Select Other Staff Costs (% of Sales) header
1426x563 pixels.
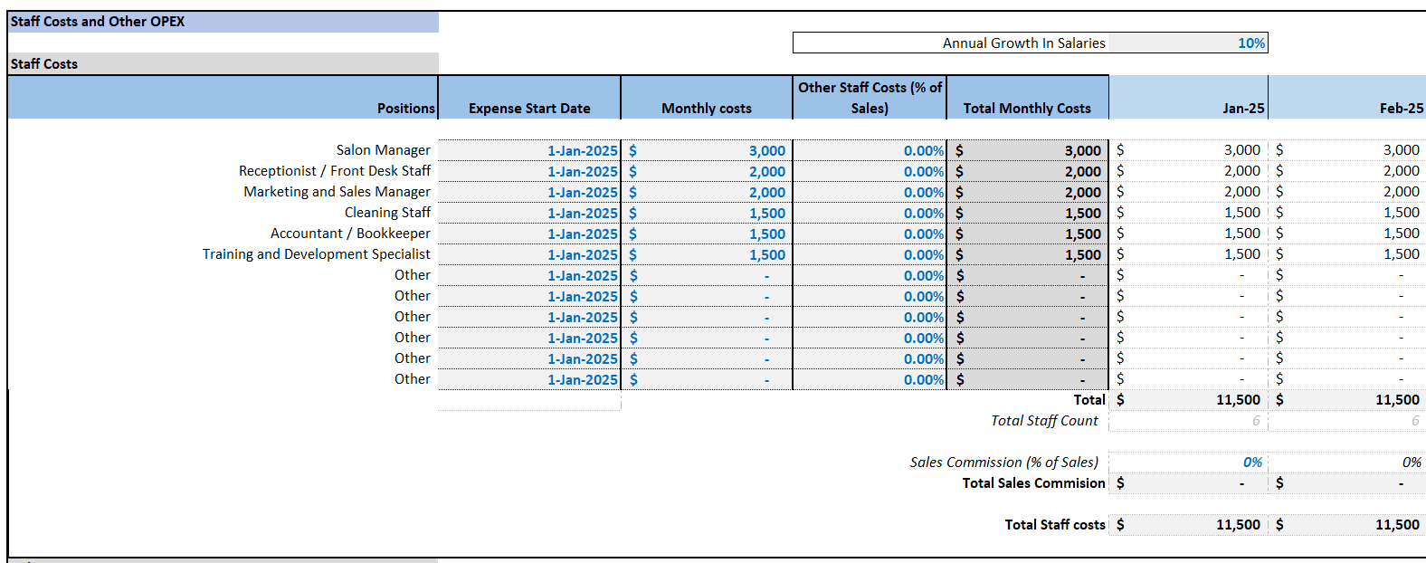(x=870, y=98)
